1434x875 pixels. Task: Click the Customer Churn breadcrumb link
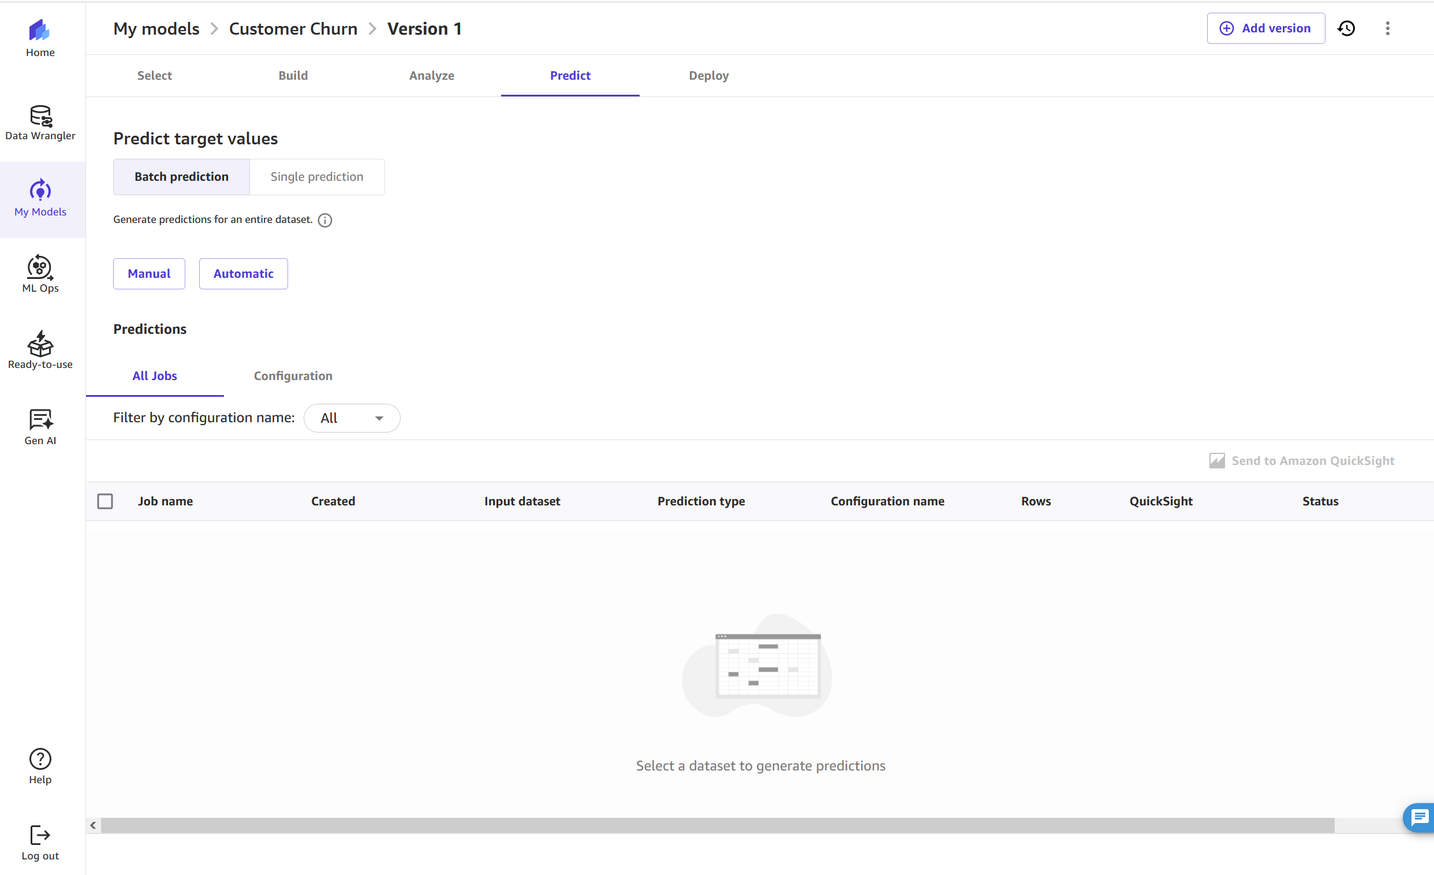tap(293, 28)
